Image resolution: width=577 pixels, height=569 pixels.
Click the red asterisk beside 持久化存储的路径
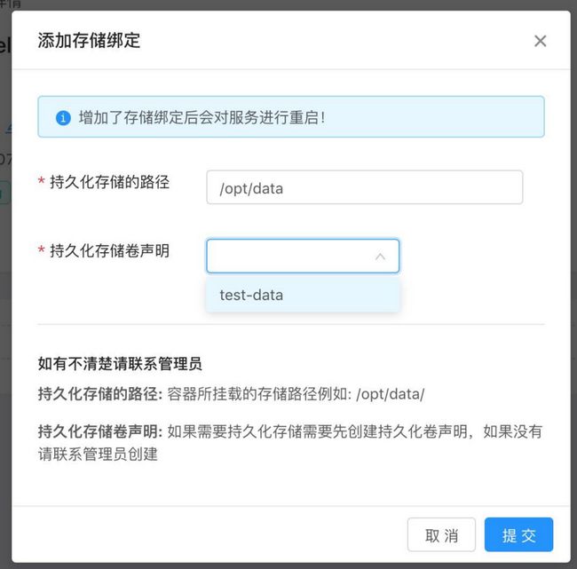[x=42, y=181]
